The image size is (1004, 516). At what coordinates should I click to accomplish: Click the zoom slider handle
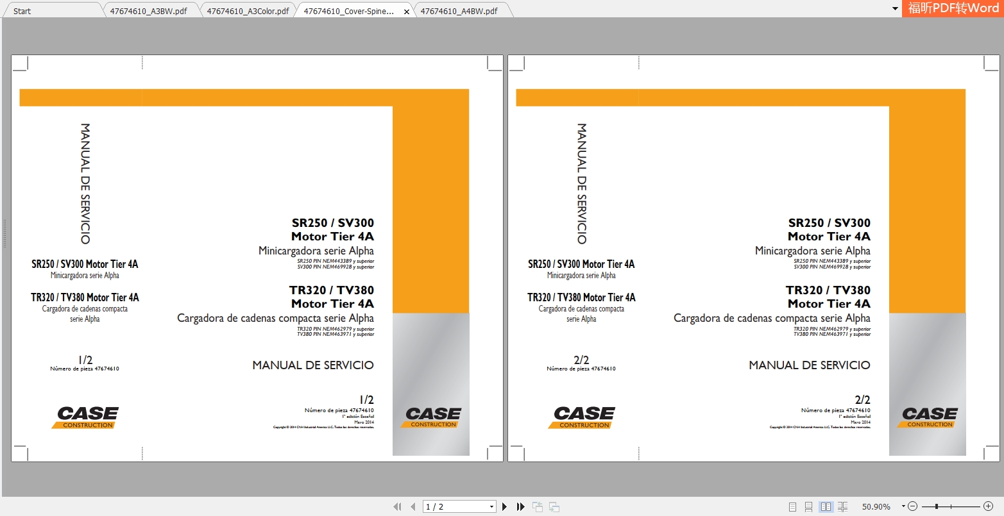pyautogui.click(x=937, y=506)
